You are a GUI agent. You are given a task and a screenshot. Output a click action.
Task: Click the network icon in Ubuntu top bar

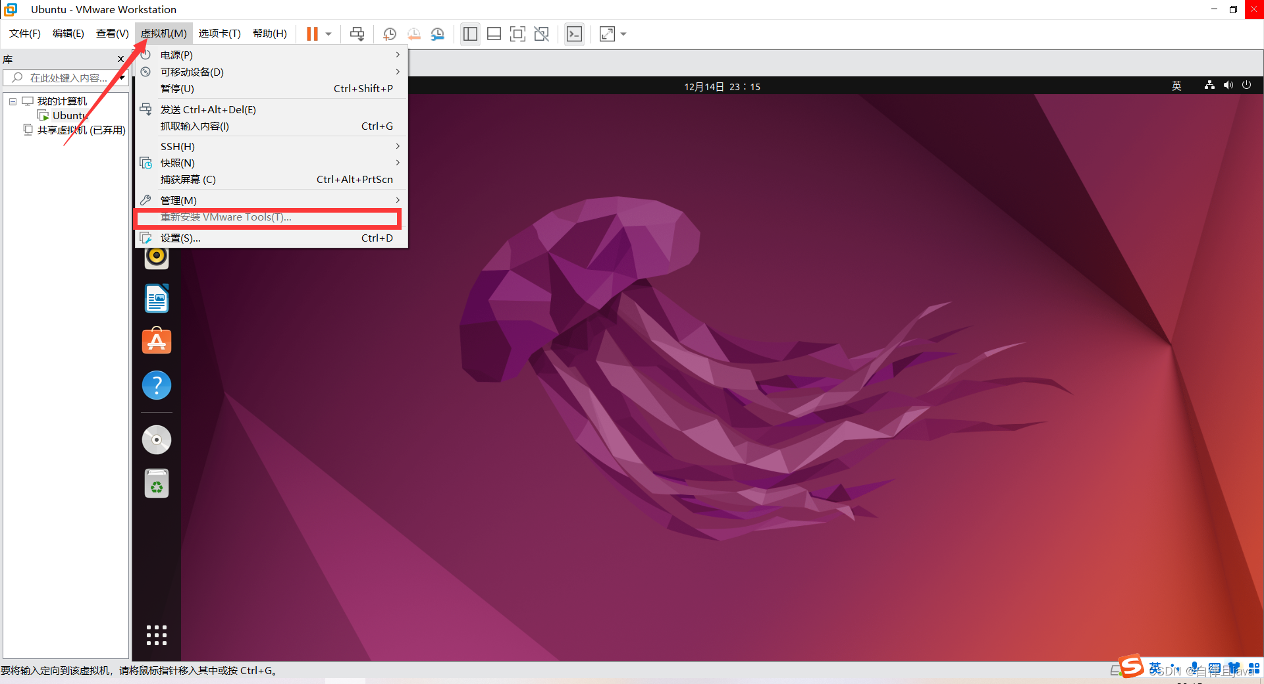1209,86
